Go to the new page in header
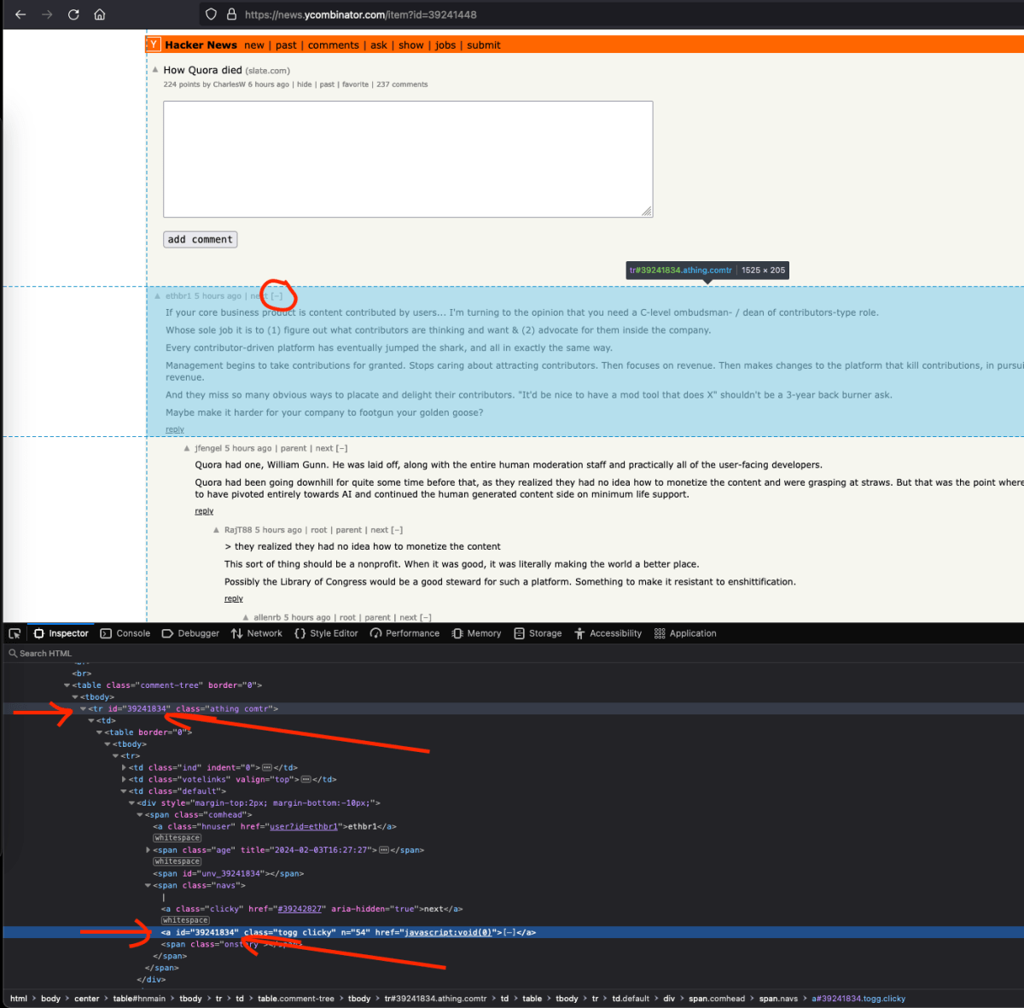 point(254,45)
